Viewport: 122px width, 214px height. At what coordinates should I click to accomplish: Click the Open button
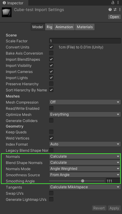[x=114, y=17]
